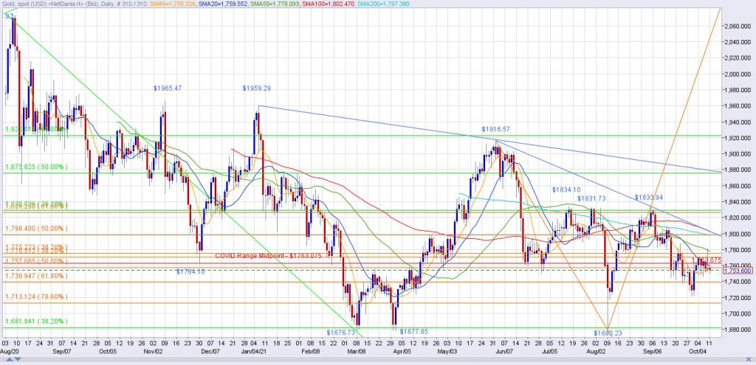The image size is (756, 365).
Task: Select the $1833.94 price label
Action: (649, 198)
